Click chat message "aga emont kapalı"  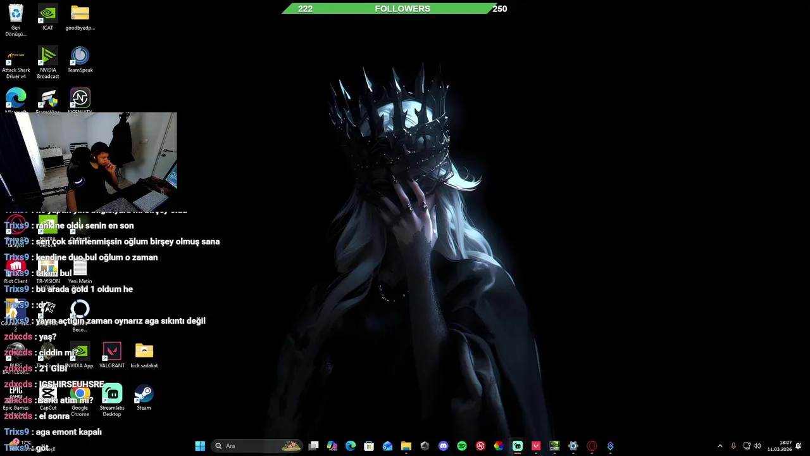point(68,432)
